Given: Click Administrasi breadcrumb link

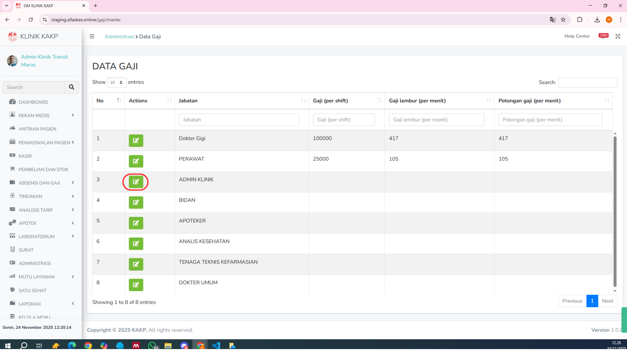Looking at the screenshot, I should (x=119, y=37).
